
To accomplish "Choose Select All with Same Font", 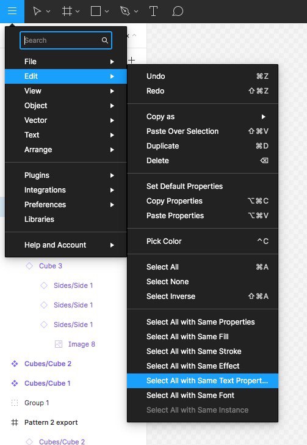I will coord(203,395).
